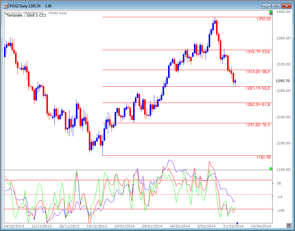The width and height of the screenshot is (295, 231).
Task: Click the 5/03/2014 date label
Action: (206, 226)
